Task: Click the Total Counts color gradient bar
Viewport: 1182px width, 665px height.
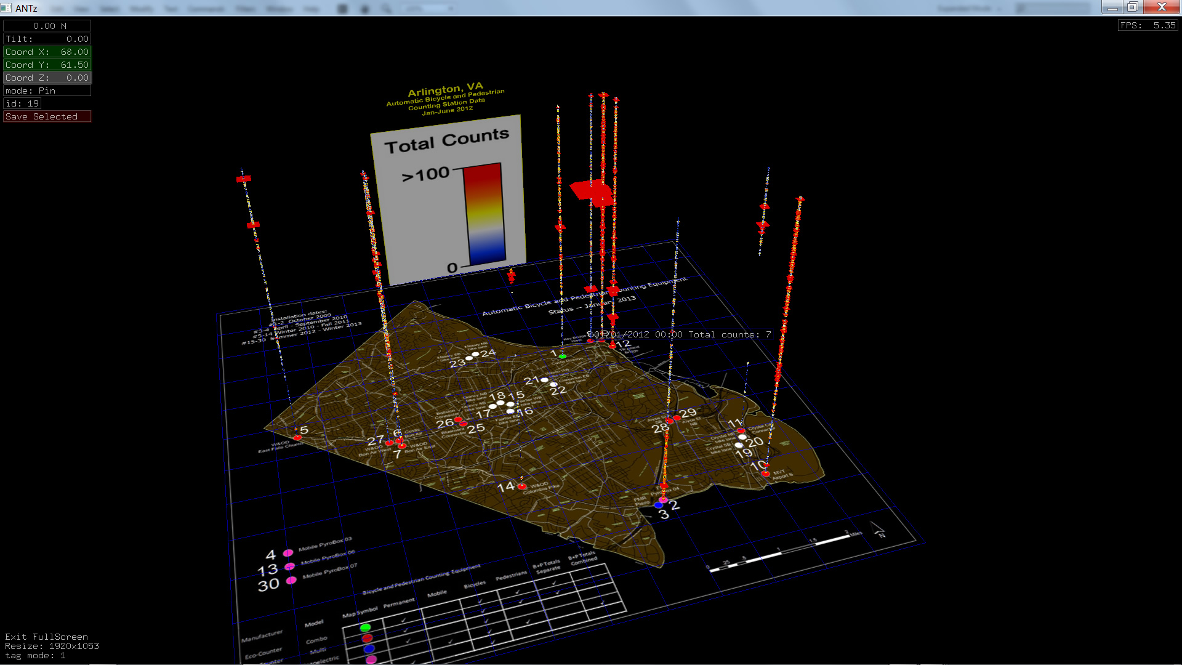Action: click(484, 214)
